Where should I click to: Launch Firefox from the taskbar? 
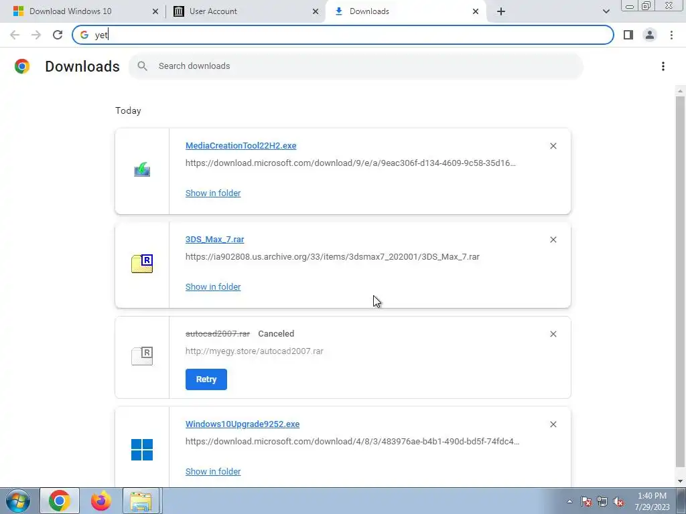pyautogui.click(x=100, y=501)
